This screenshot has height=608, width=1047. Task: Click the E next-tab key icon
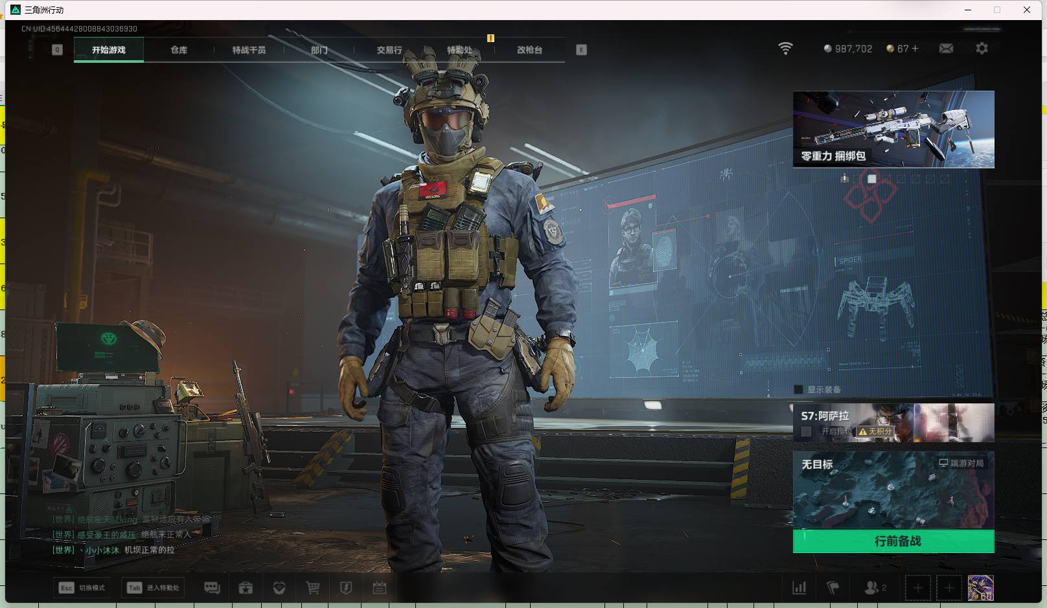[581, 50]
